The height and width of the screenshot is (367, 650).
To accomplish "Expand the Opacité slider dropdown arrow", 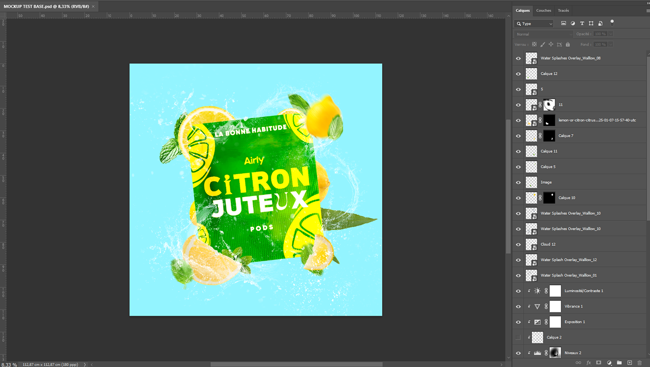I will [x=610, y=34].
